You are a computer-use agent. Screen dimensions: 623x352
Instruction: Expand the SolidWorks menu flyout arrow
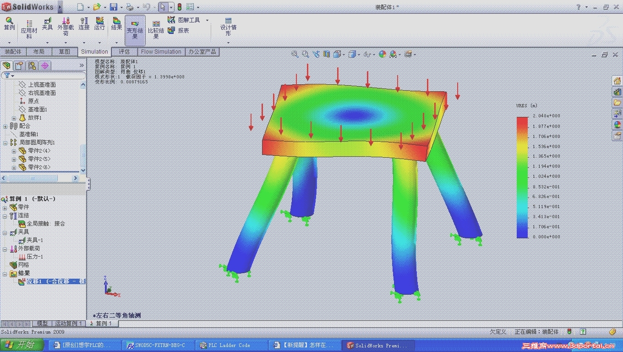tap(60, 7)
